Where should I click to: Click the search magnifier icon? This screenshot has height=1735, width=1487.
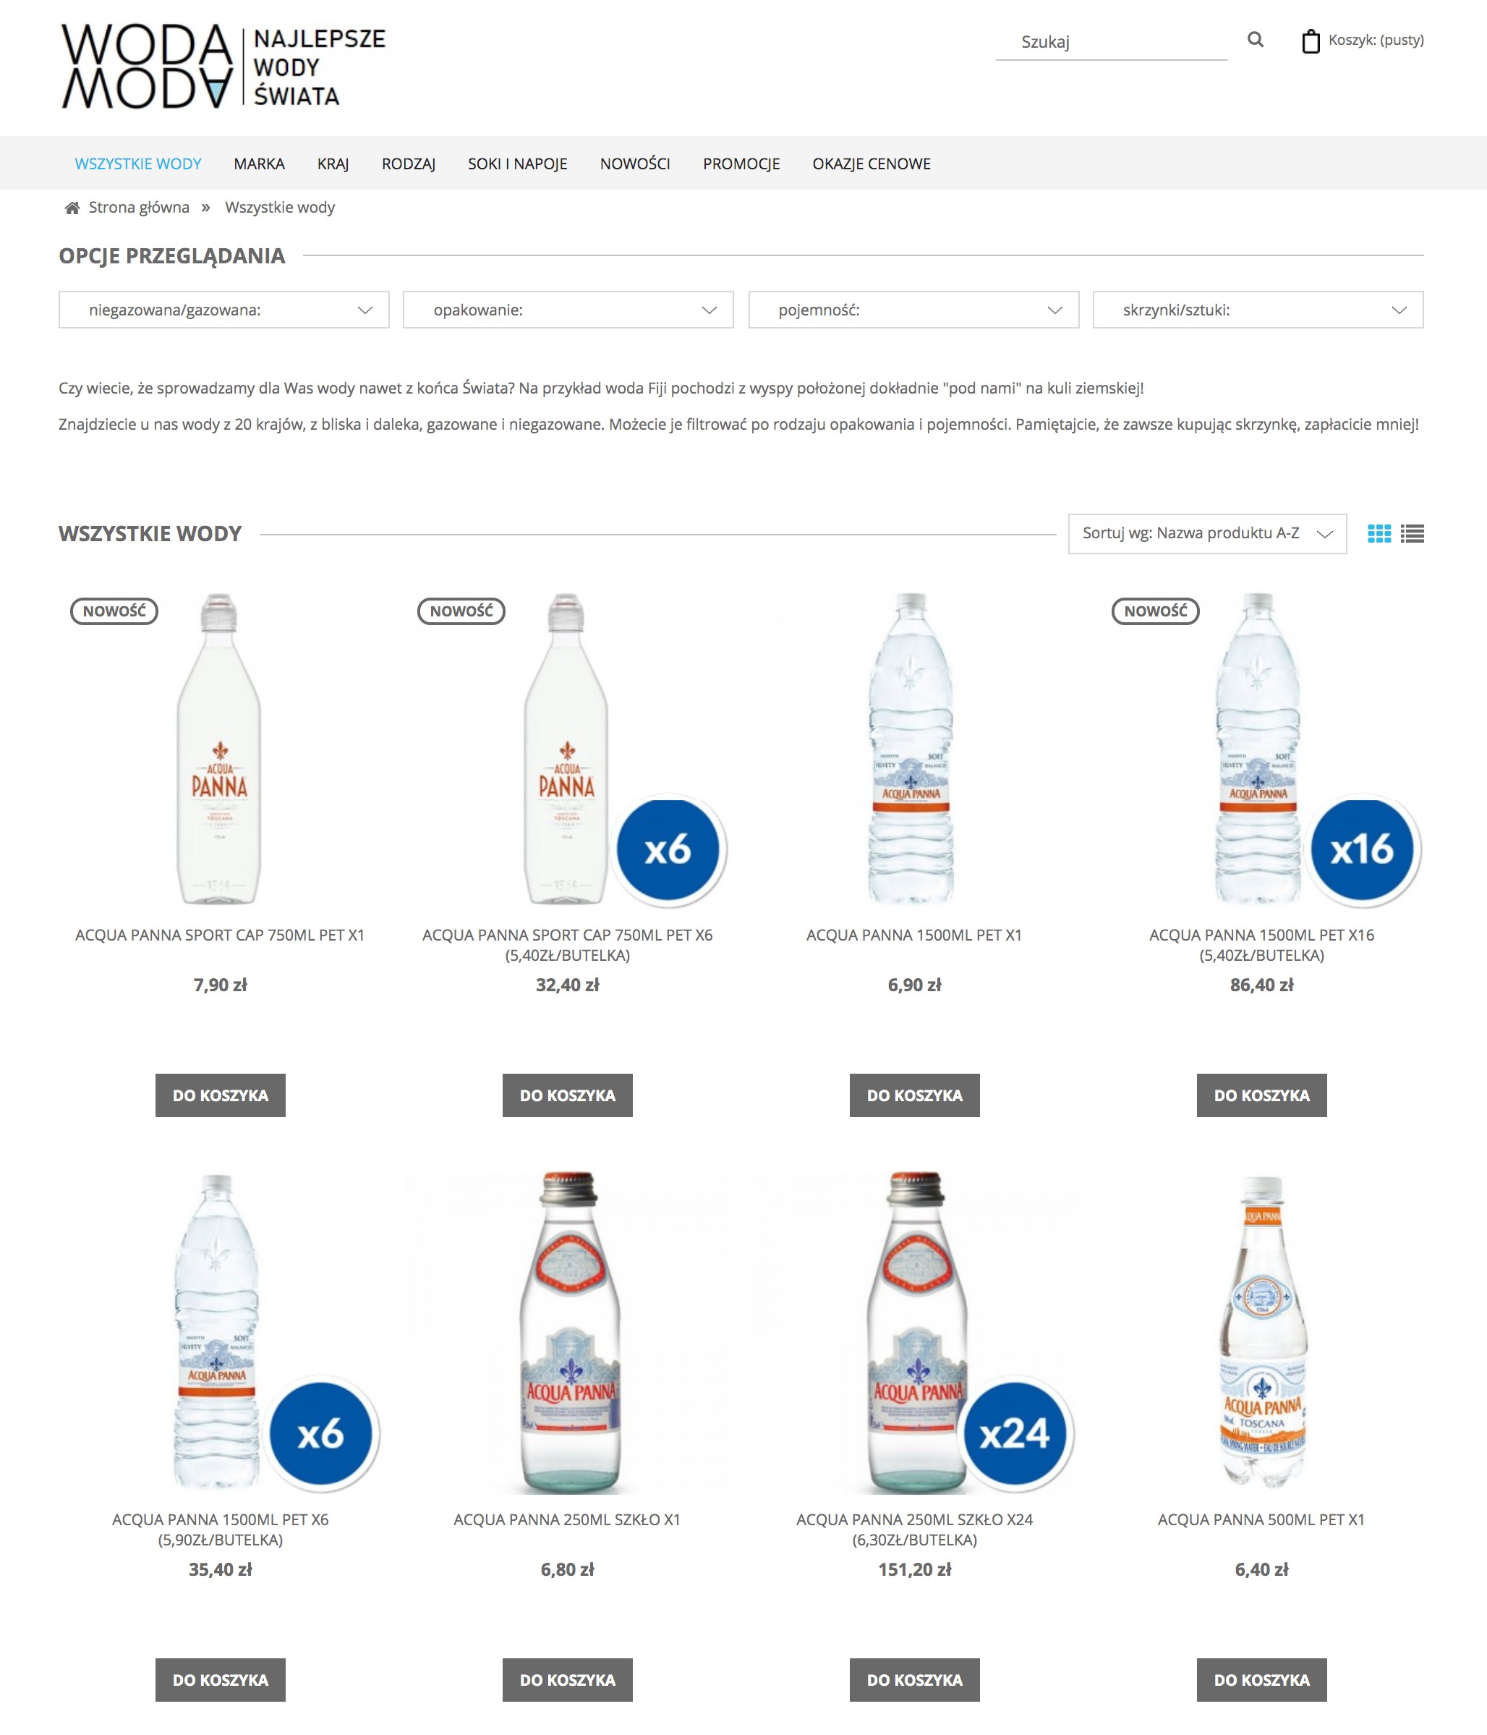coord(1255,41)
